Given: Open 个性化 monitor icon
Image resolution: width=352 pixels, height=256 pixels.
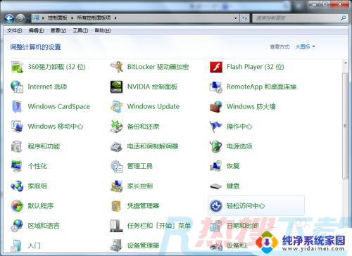Looking at the screenshot, I should tap(17, 166).
